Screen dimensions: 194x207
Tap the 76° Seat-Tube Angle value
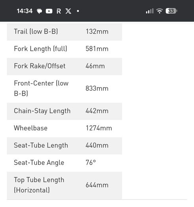click(91, 162)
